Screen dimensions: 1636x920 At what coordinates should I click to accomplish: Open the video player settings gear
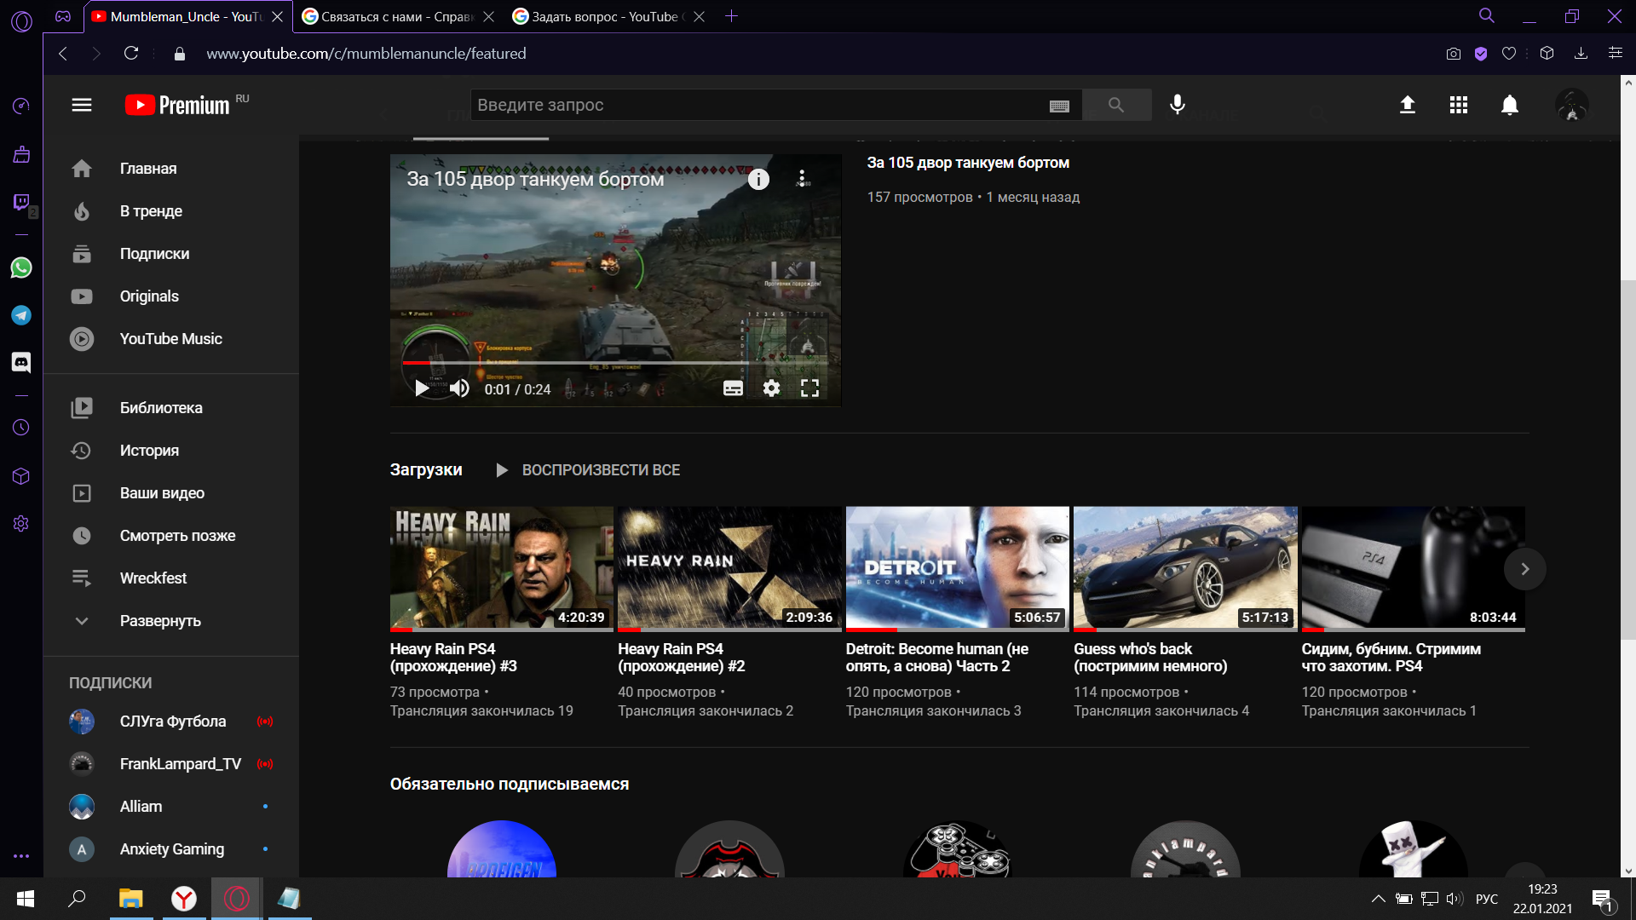coord(771,388)
